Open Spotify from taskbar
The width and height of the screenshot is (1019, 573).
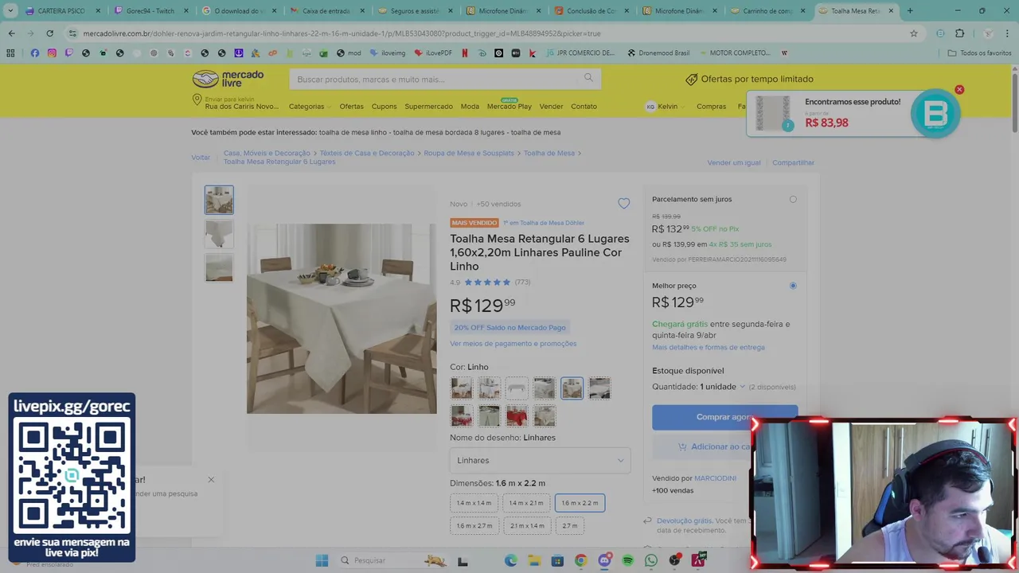click(x=628, y=560)
